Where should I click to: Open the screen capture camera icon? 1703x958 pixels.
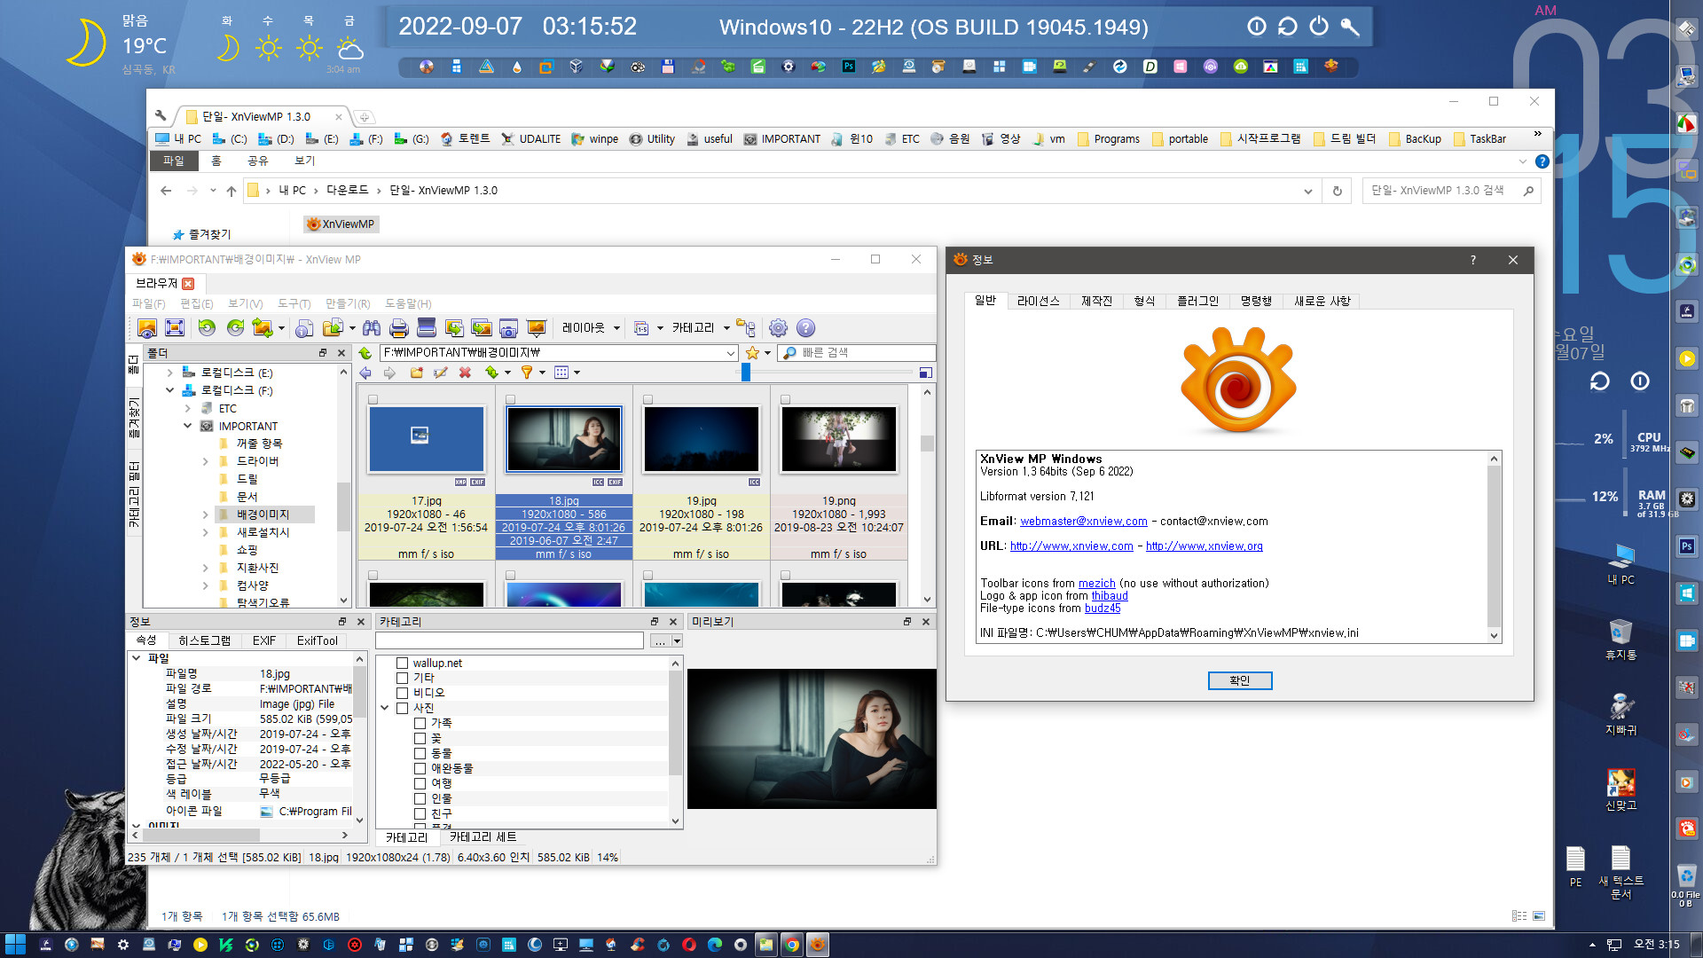click(x=509, y=328)
